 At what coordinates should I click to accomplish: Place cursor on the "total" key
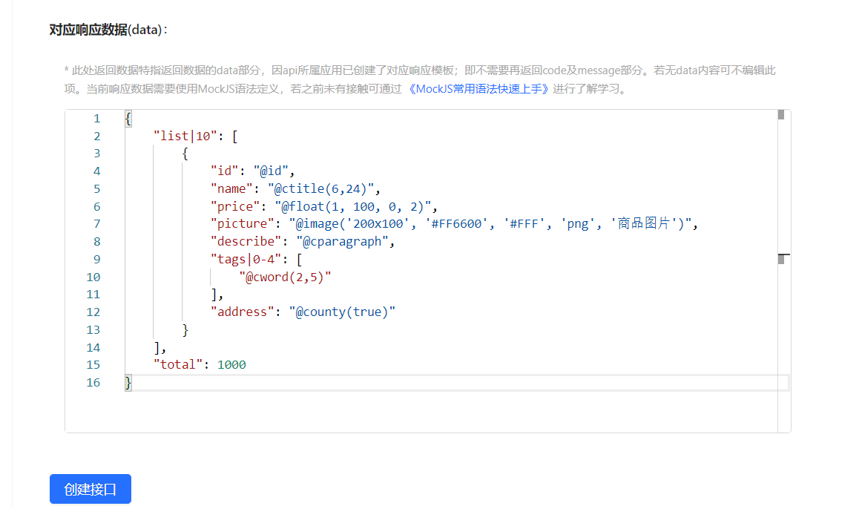(x=178, y=365)
